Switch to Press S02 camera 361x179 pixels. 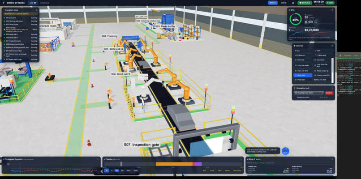(303, 80)
